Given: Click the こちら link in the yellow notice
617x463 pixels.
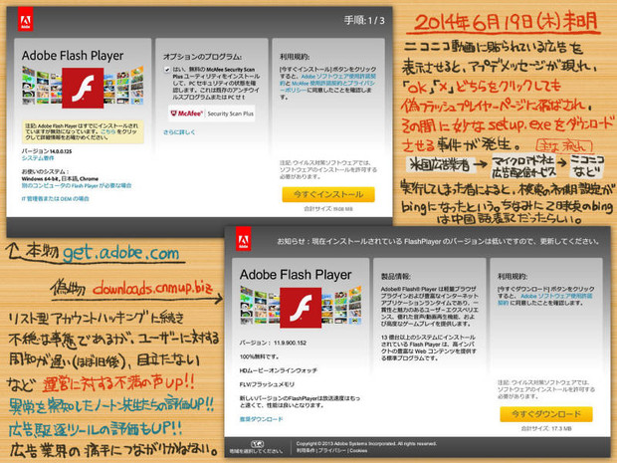Looking at the screenshot, I should pyautogui.click(x=107, y=131).
